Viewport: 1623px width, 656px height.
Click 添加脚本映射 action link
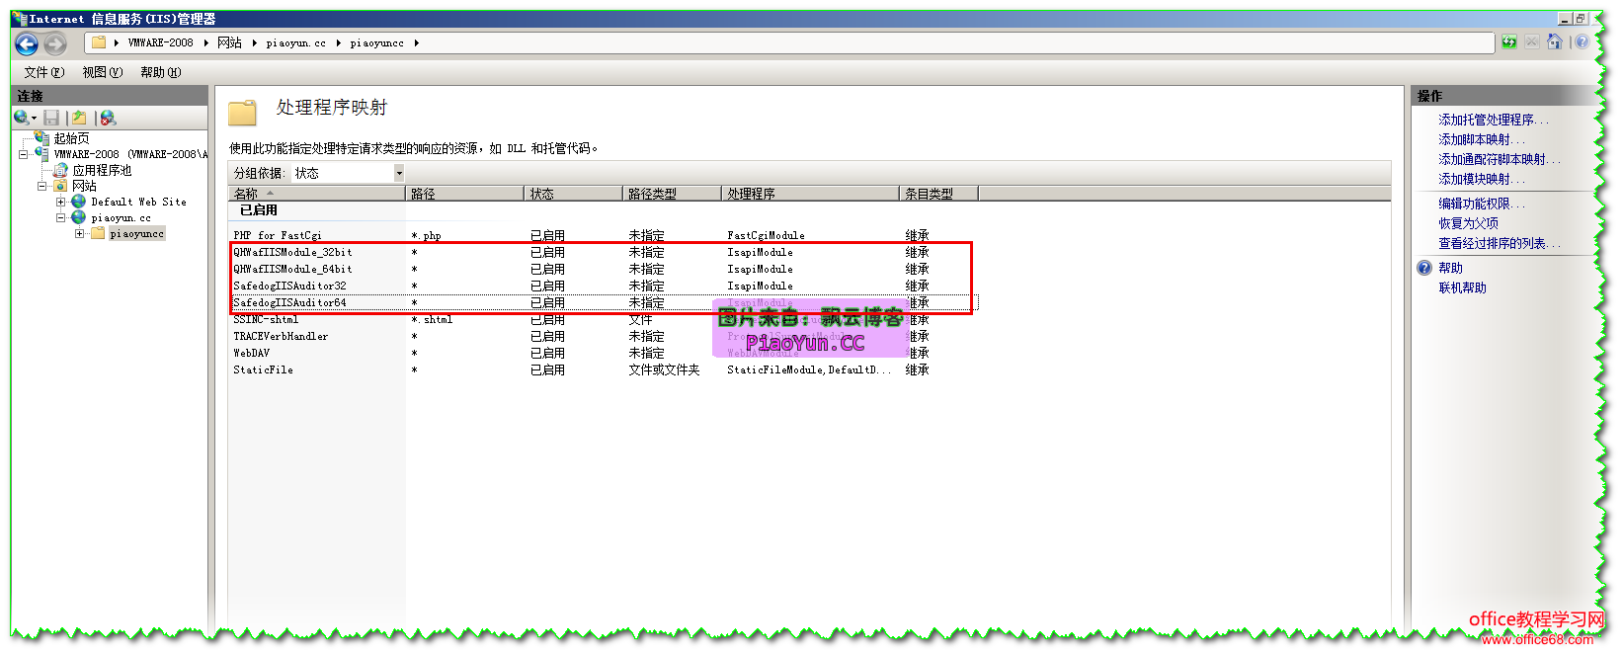pyautogui.click(x=1482, y=139)
